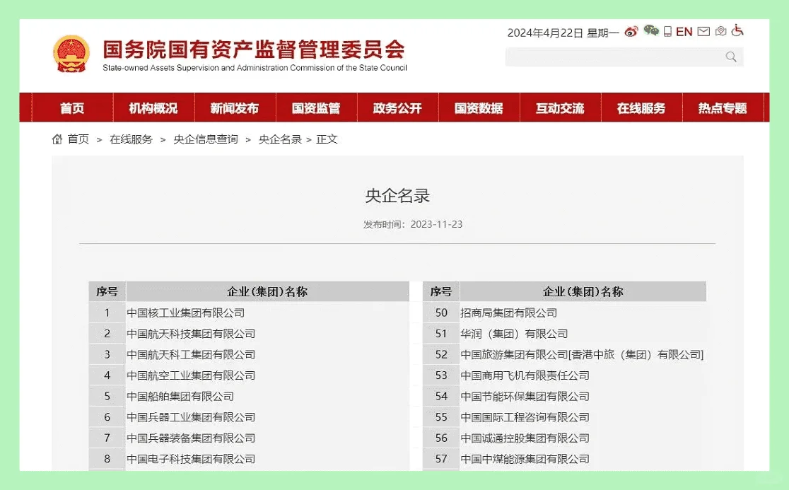Select row 中国核工业集团有限公司
This screenshot has height=490, width=789.
[249, 313]
